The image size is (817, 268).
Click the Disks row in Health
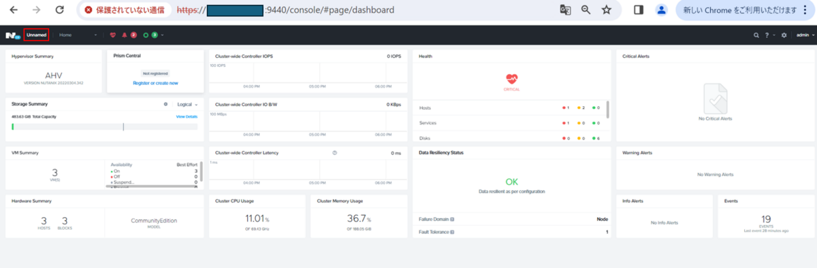tap(511, 138)
